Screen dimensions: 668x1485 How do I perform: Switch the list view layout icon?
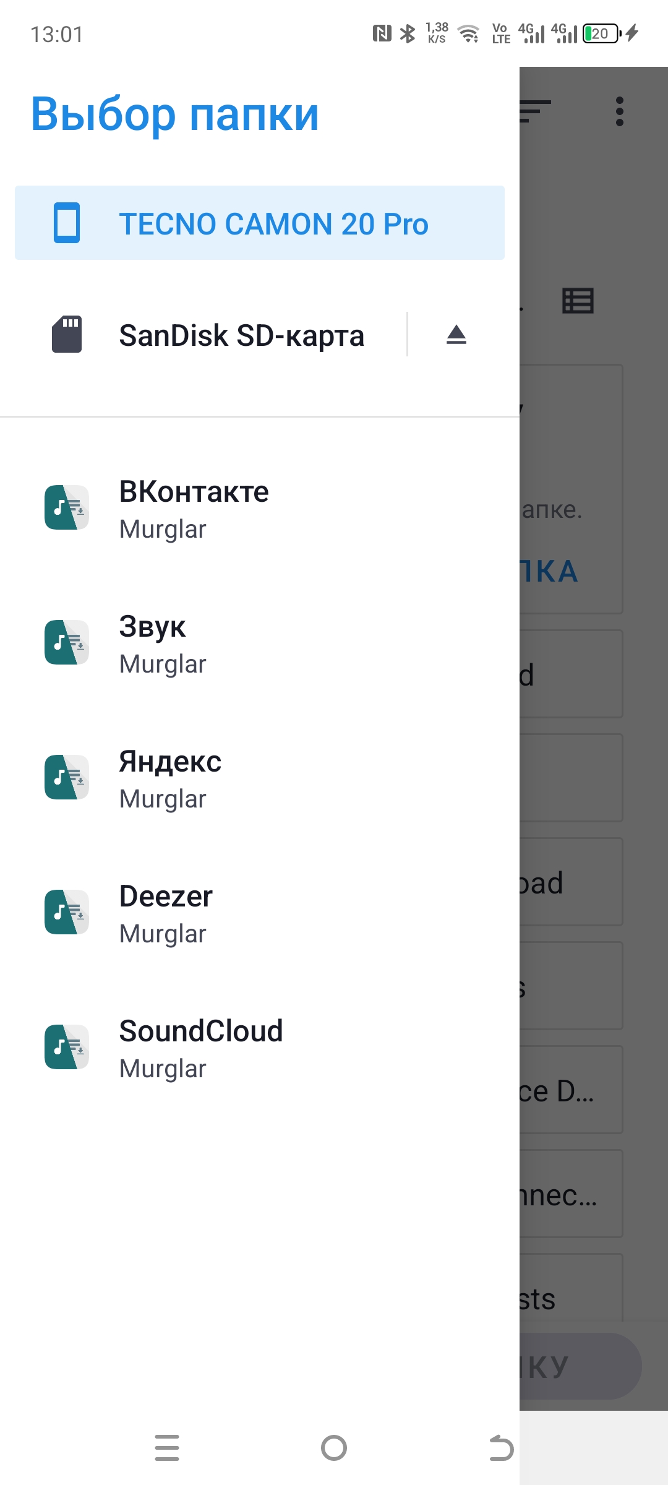click(578, 301)
